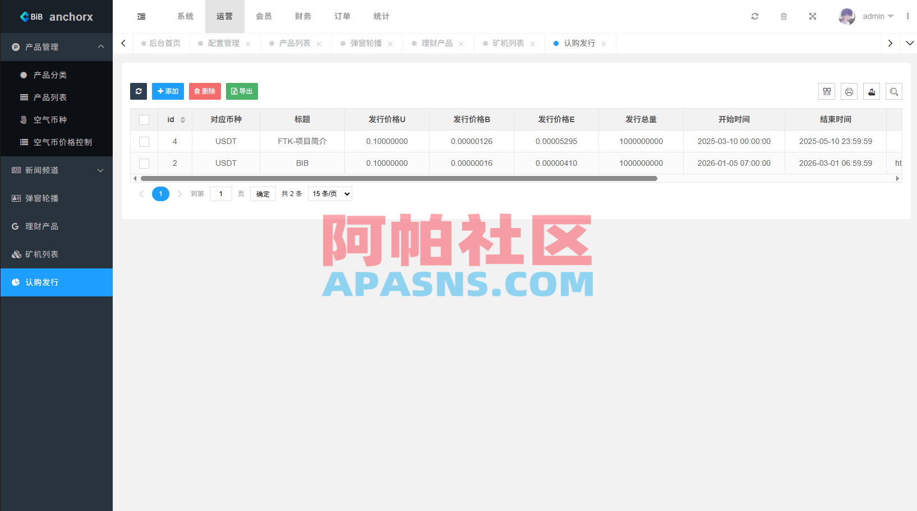Close the 产品列表 tab

319,44
